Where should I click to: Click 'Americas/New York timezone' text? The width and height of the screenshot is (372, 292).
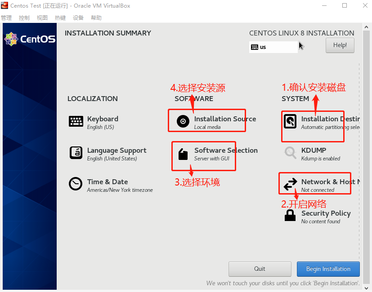(120, 190)
